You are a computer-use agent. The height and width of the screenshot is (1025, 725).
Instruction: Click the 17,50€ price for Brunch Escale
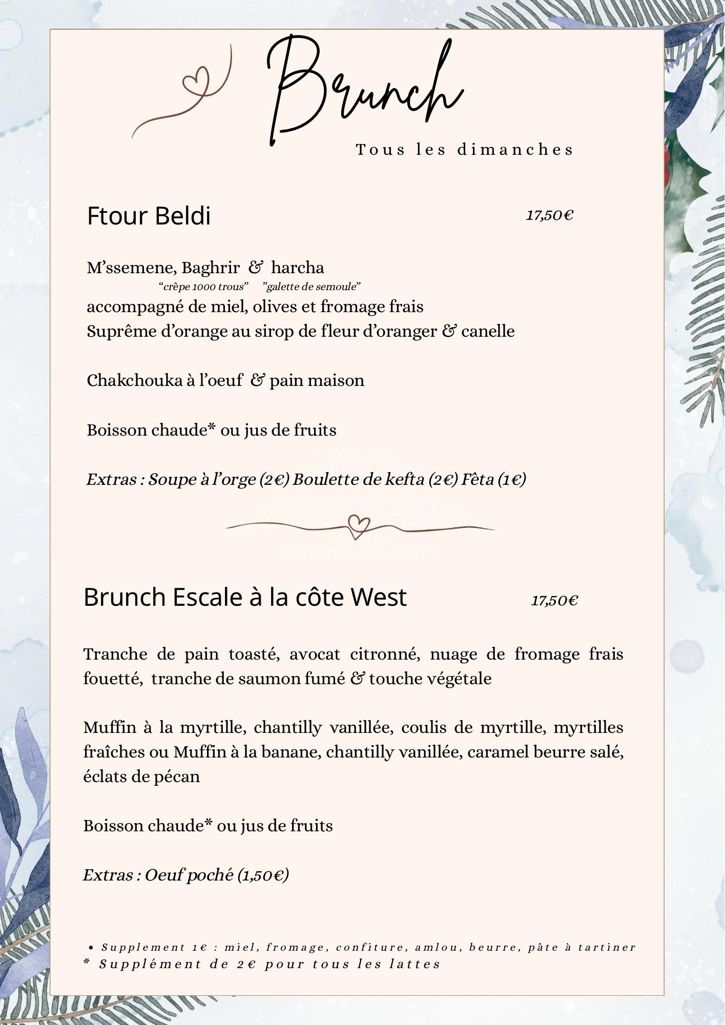pos(554,601)
